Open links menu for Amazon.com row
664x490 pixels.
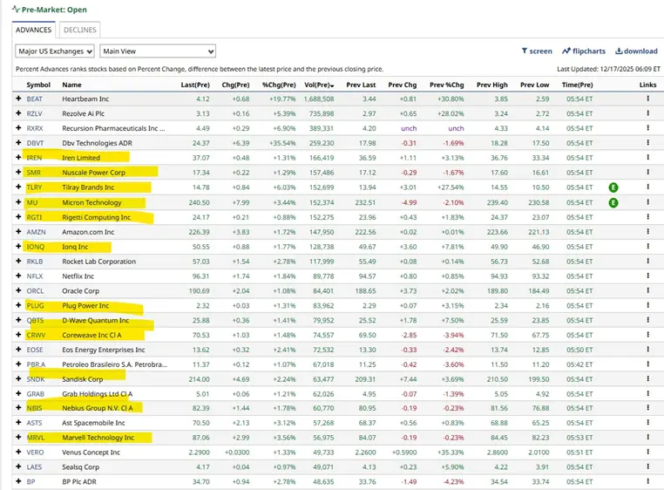point(648,231)
